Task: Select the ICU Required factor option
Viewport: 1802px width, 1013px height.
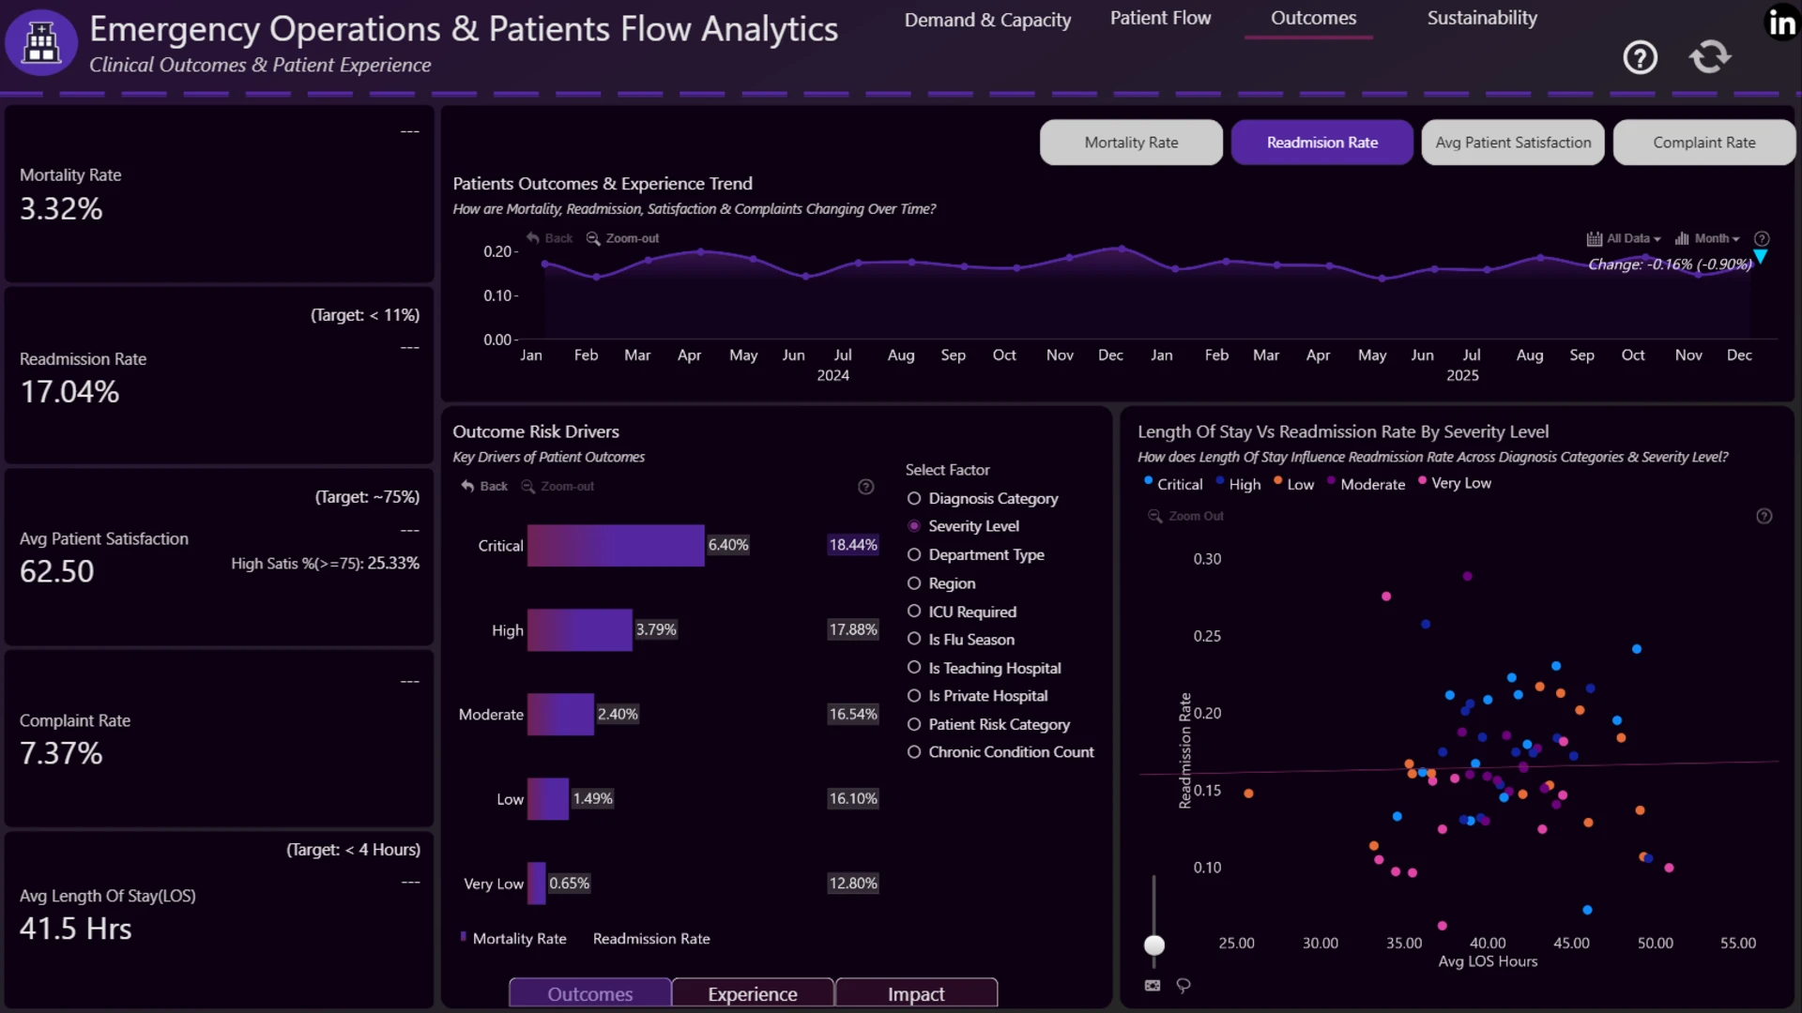Action: [962, 612]
